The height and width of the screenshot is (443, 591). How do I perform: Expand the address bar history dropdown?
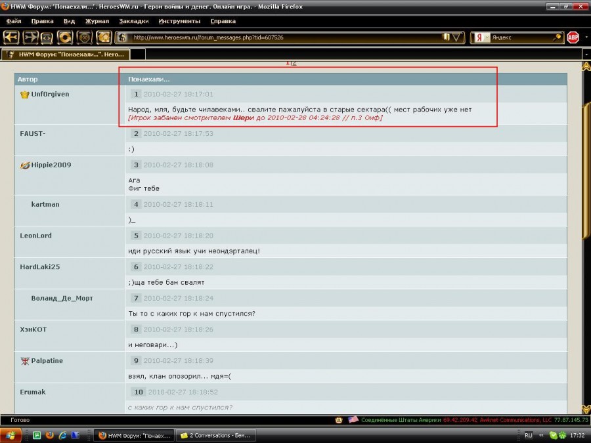458,37
